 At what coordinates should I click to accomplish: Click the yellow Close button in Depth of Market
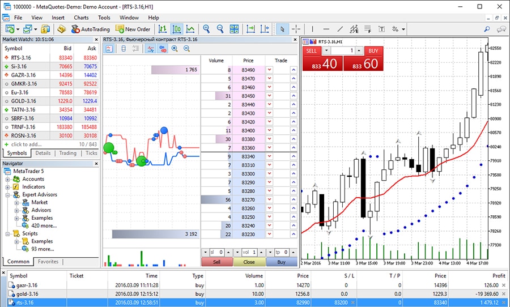click(x=249, y=262)
